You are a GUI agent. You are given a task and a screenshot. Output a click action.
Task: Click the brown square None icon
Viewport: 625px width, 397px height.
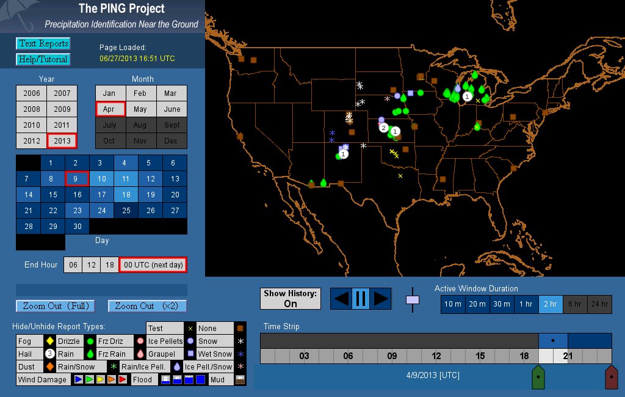pyautogui.click(x=240, y=329)
